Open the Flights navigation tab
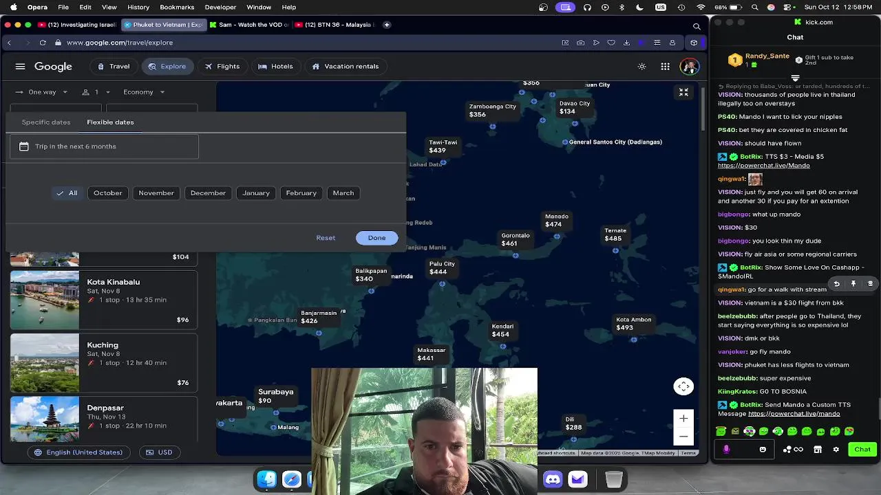Viewport: 881px width, 495px height. [222, 67]
